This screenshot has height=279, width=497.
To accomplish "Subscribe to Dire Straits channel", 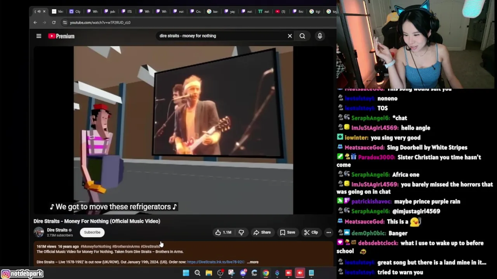I will coord(92,232).
